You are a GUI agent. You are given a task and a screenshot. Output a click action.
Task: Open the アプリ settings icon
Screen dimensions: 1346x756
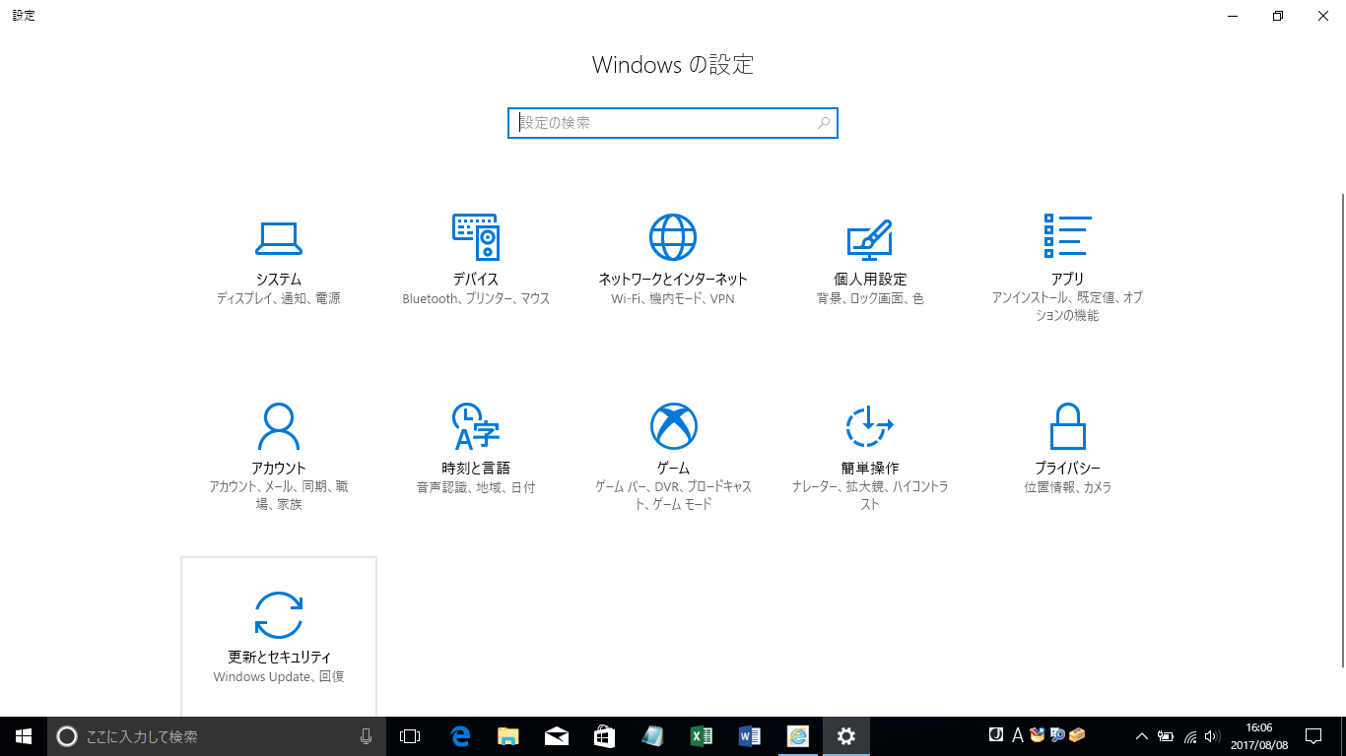coord(1067,237)
